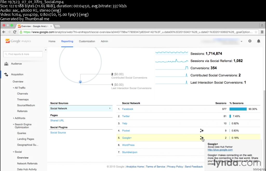Open the Google+ social network link
This screenshot has width=266, height=171.
click(127, 138)
